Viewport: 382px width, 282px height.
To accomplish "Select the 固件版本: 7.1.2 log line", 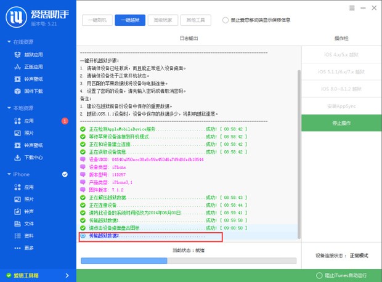I will point(102,190).
